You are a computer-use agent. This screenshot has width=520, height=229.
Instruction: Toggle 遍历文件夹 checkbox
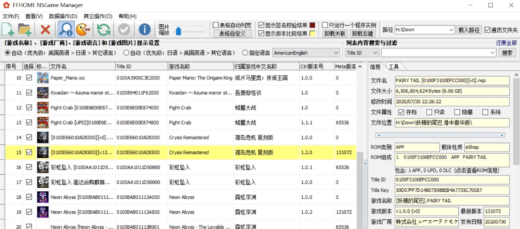click(487, 30)
